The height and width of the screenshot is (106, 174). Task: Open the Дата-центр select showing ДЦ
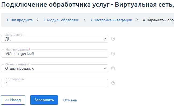click(x=55, y=39)
